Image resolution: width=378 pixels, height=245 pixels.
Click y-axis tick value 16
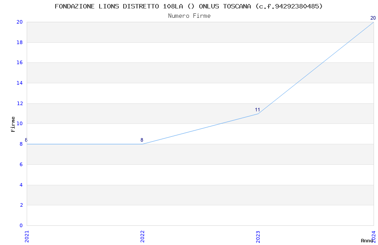pyautogui.click(x=20, y=62)
